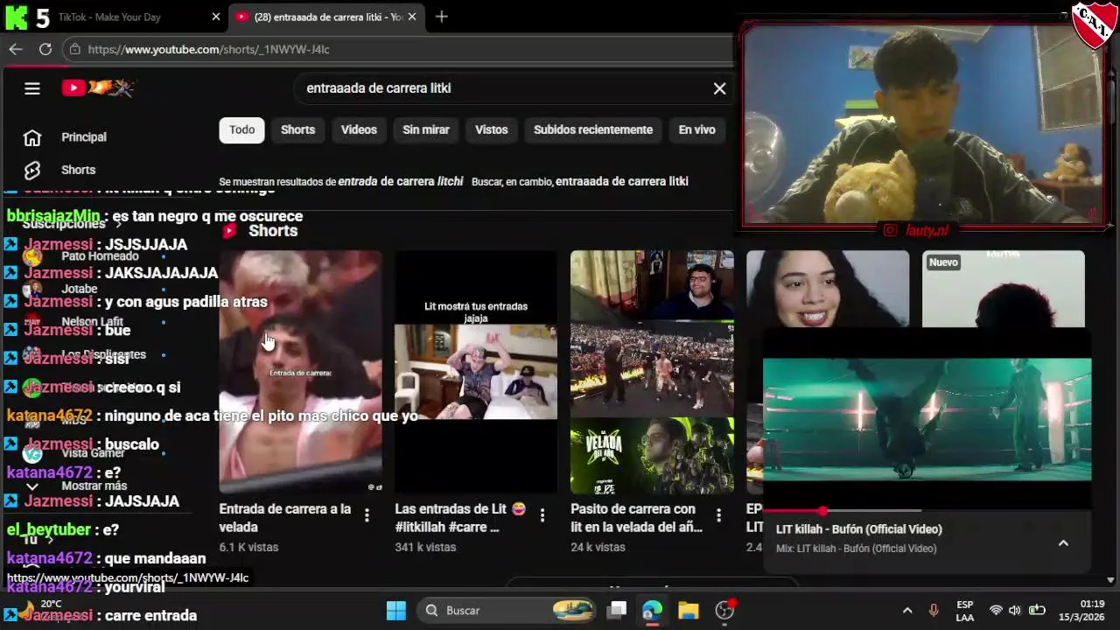Close the TikTok browser tab
This screenshot has height=630, width=1120.
216,17
